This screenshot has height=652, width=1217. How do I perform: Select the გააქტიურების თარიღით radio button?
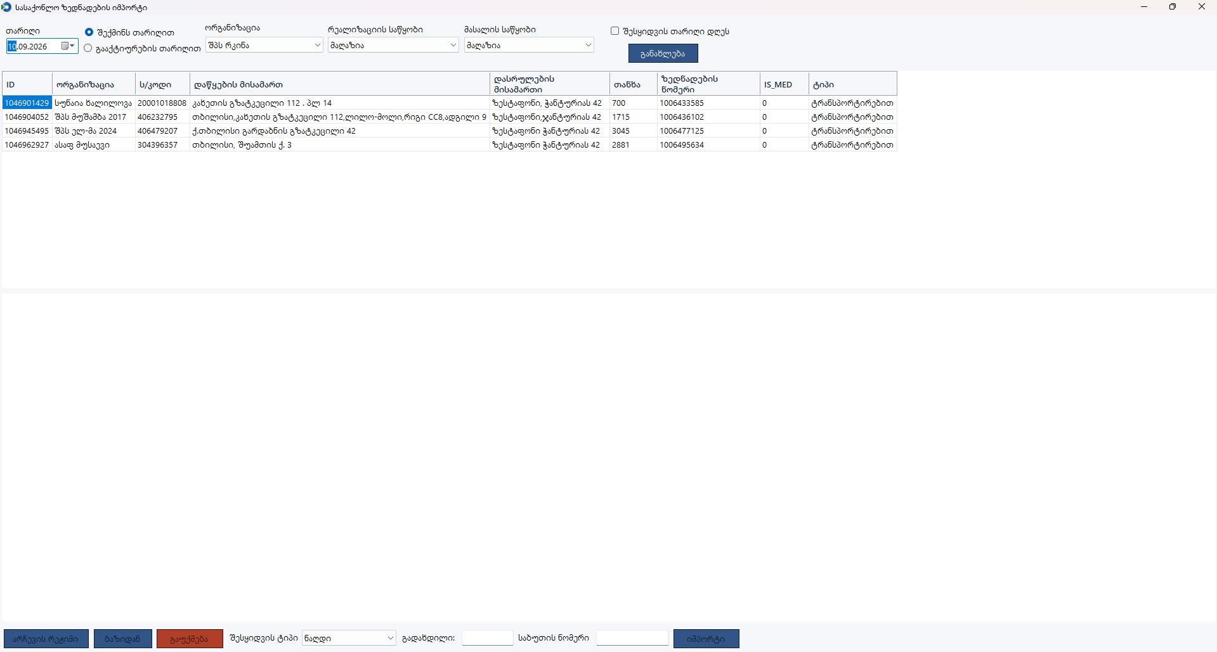(x=88, y=48)
